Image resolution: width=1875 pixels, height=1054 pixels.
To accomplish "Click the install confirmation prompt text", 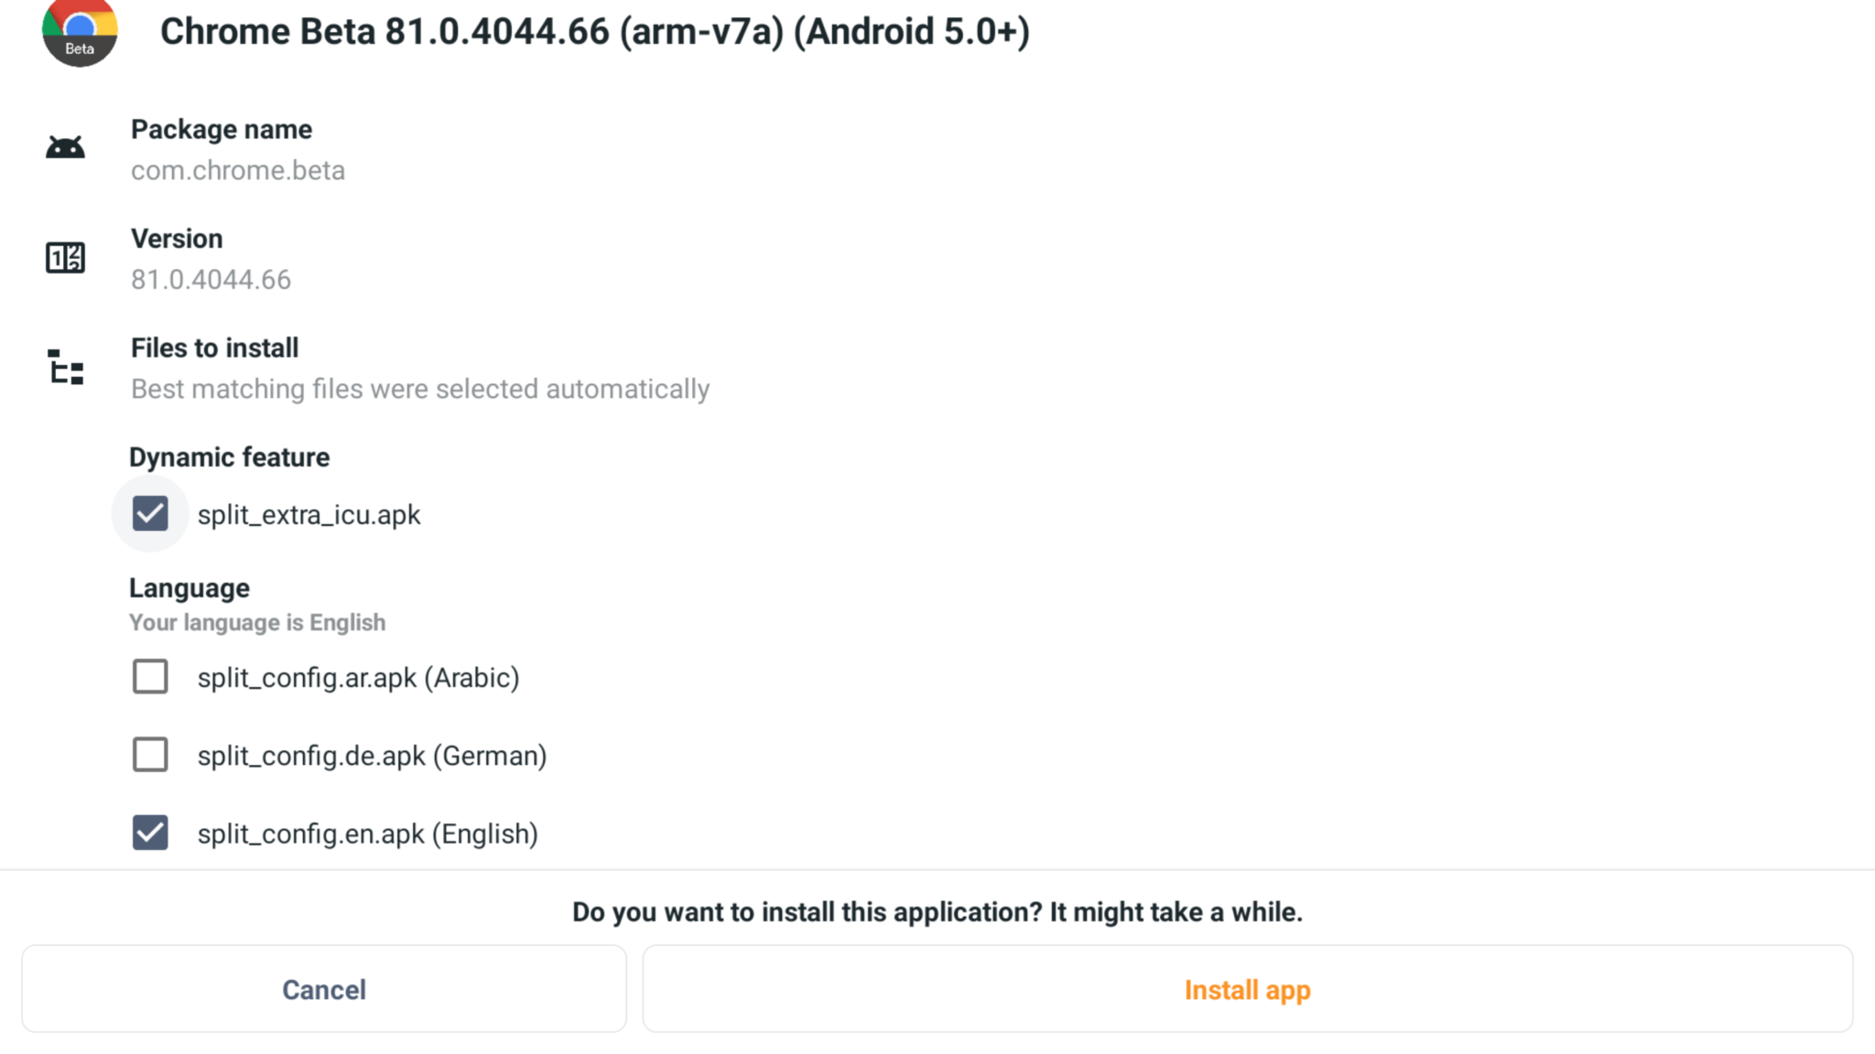I will click(x=937, y=911).
